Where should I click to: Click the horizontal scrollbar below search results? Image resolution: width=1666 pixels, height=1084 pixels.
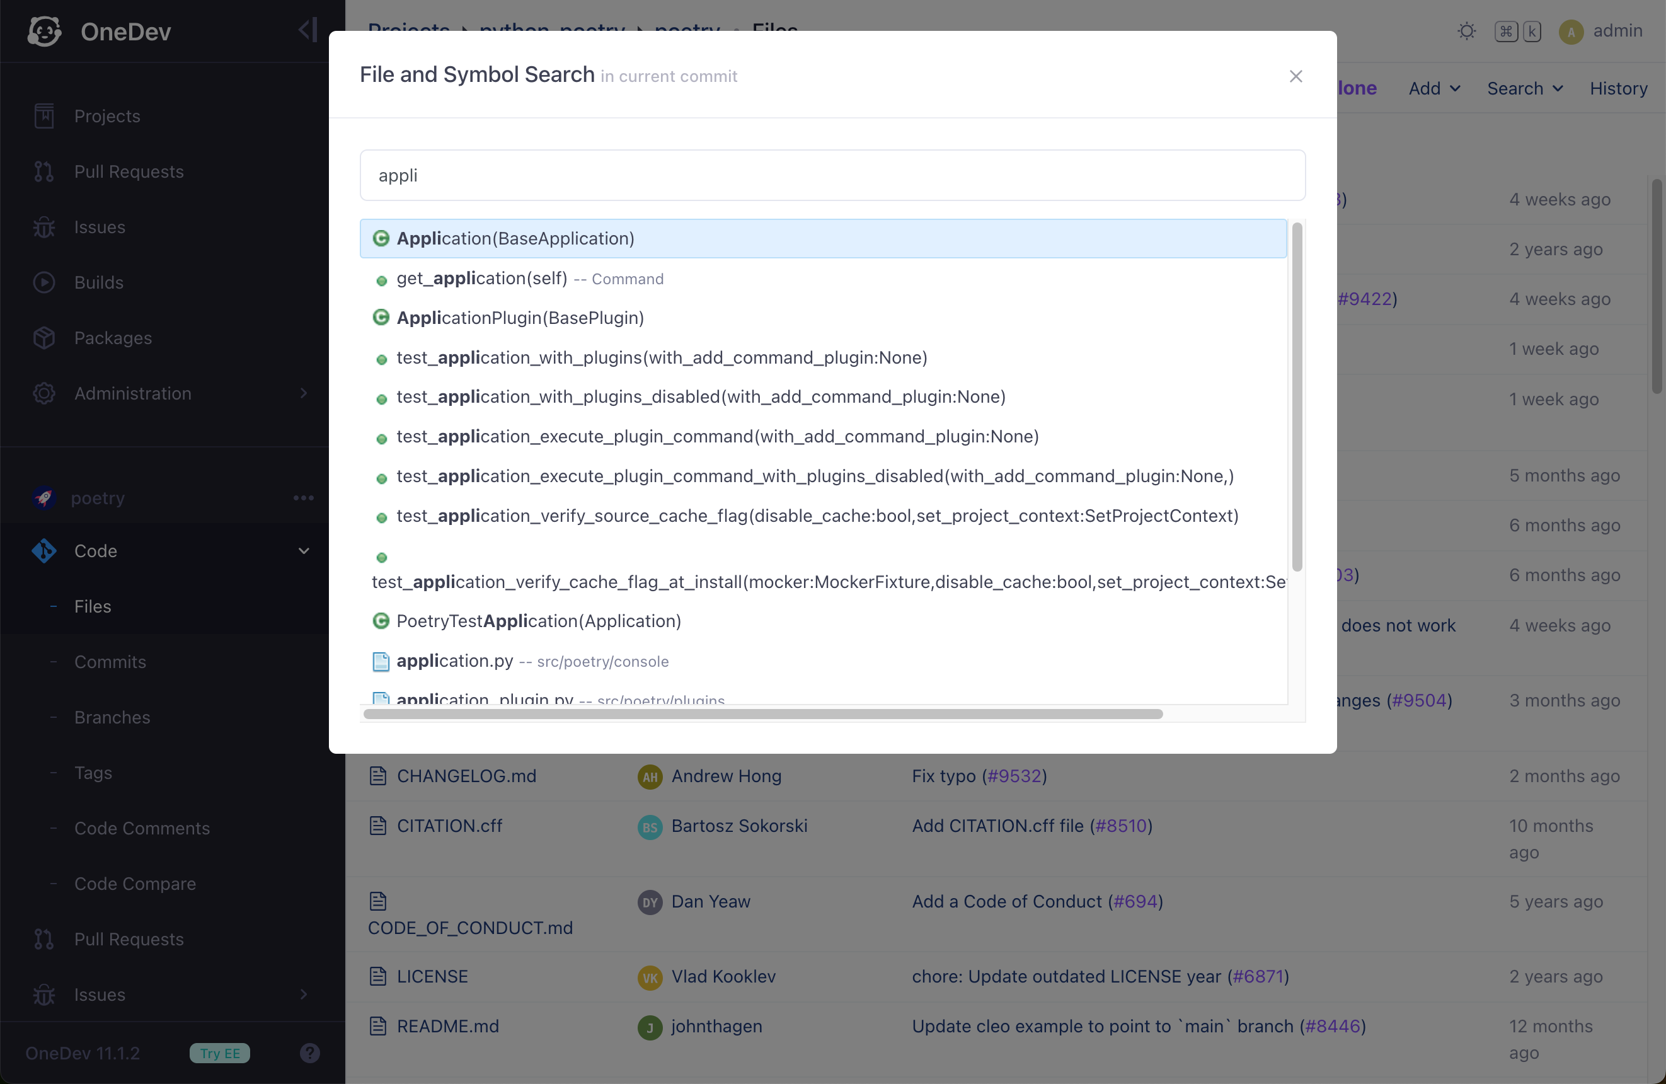763,714
